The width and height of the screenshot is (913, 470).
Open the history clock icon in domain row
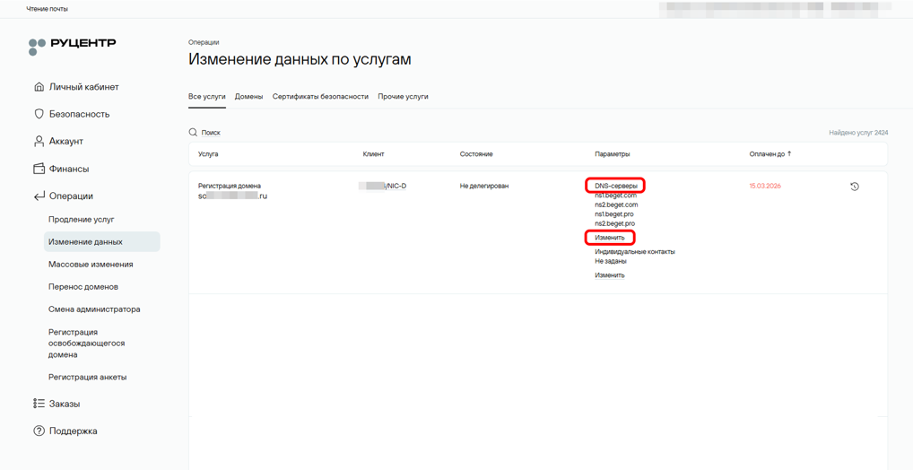(855, 187)
